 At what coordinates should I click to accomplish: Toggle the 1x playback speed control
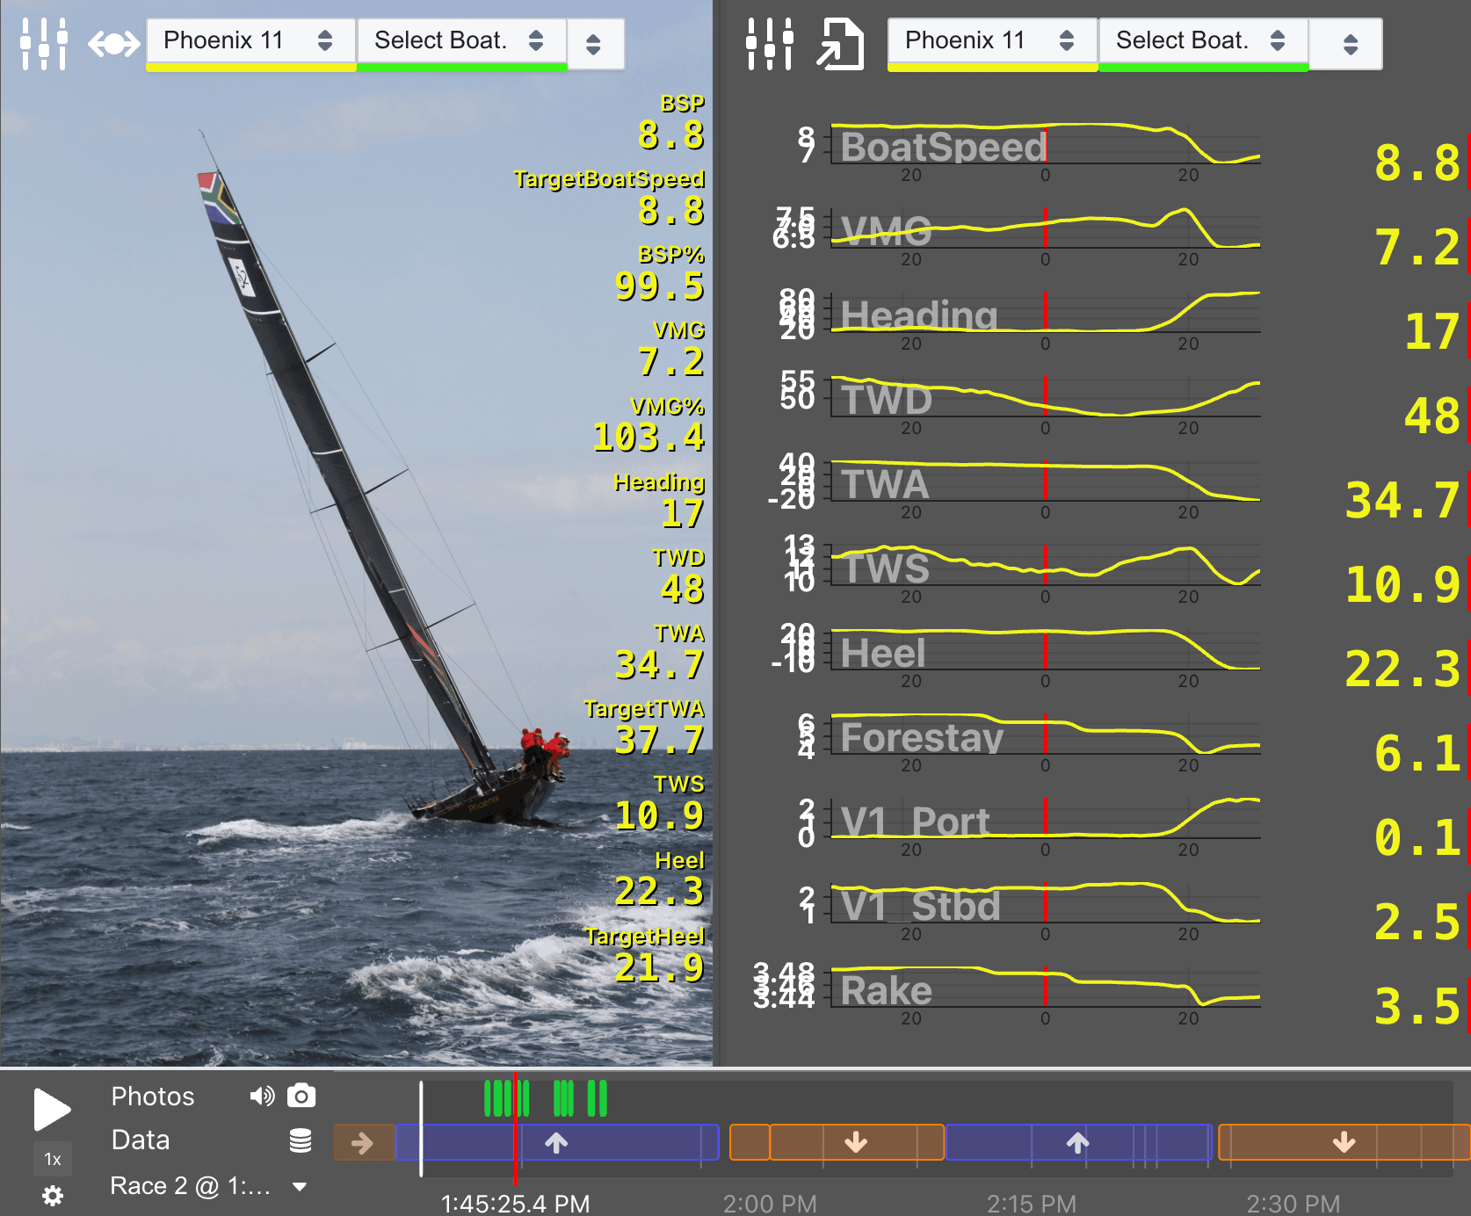tap(52, 1158)
